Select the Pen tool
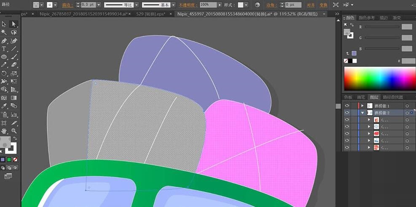This screenshot has width=416, height=207. click(x=4, y=41)
